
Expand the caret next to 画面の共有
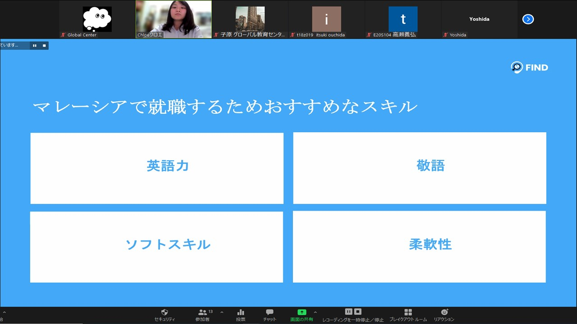(315, 312)
